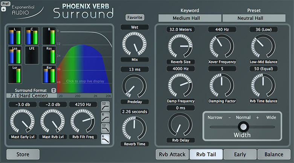
Task: Click the 2.26 seconds reverb time field
Action: click(x=135, y=112)
